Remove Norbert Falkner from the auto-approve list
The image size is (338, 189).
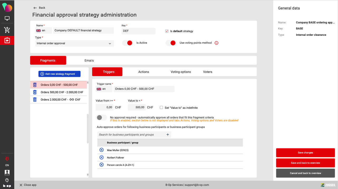pos(102,157)
